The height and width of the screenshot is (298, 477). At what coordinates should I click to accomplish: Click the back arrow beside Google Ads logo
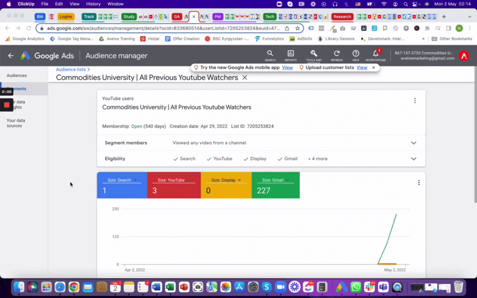(10, 55)
